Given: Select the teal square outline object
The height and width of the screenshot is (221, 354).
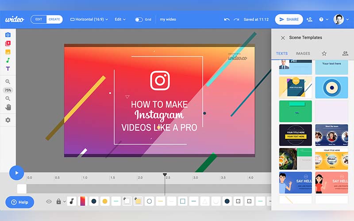Looking at the screenshot, I should 183,201.
